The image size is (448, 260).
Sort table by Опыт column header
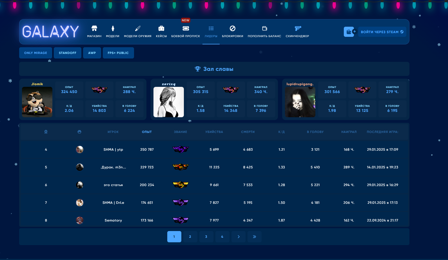tap(147, 132)
